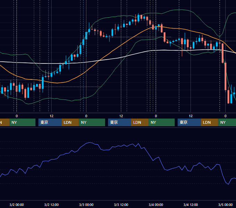Select the NY session block starting at 3/3 00:00
This screenshot has height=208, width=236.
(92, 122)
